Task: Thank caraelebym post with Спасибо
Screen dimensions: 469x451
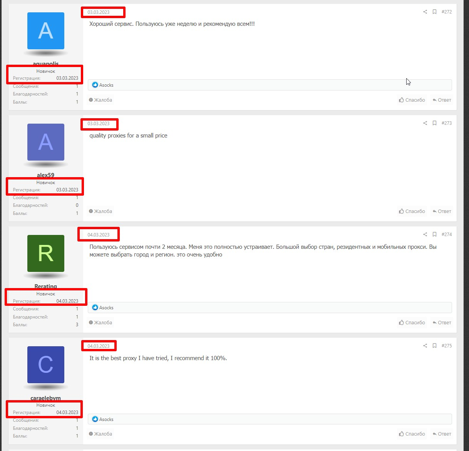Action: (412, 434)
